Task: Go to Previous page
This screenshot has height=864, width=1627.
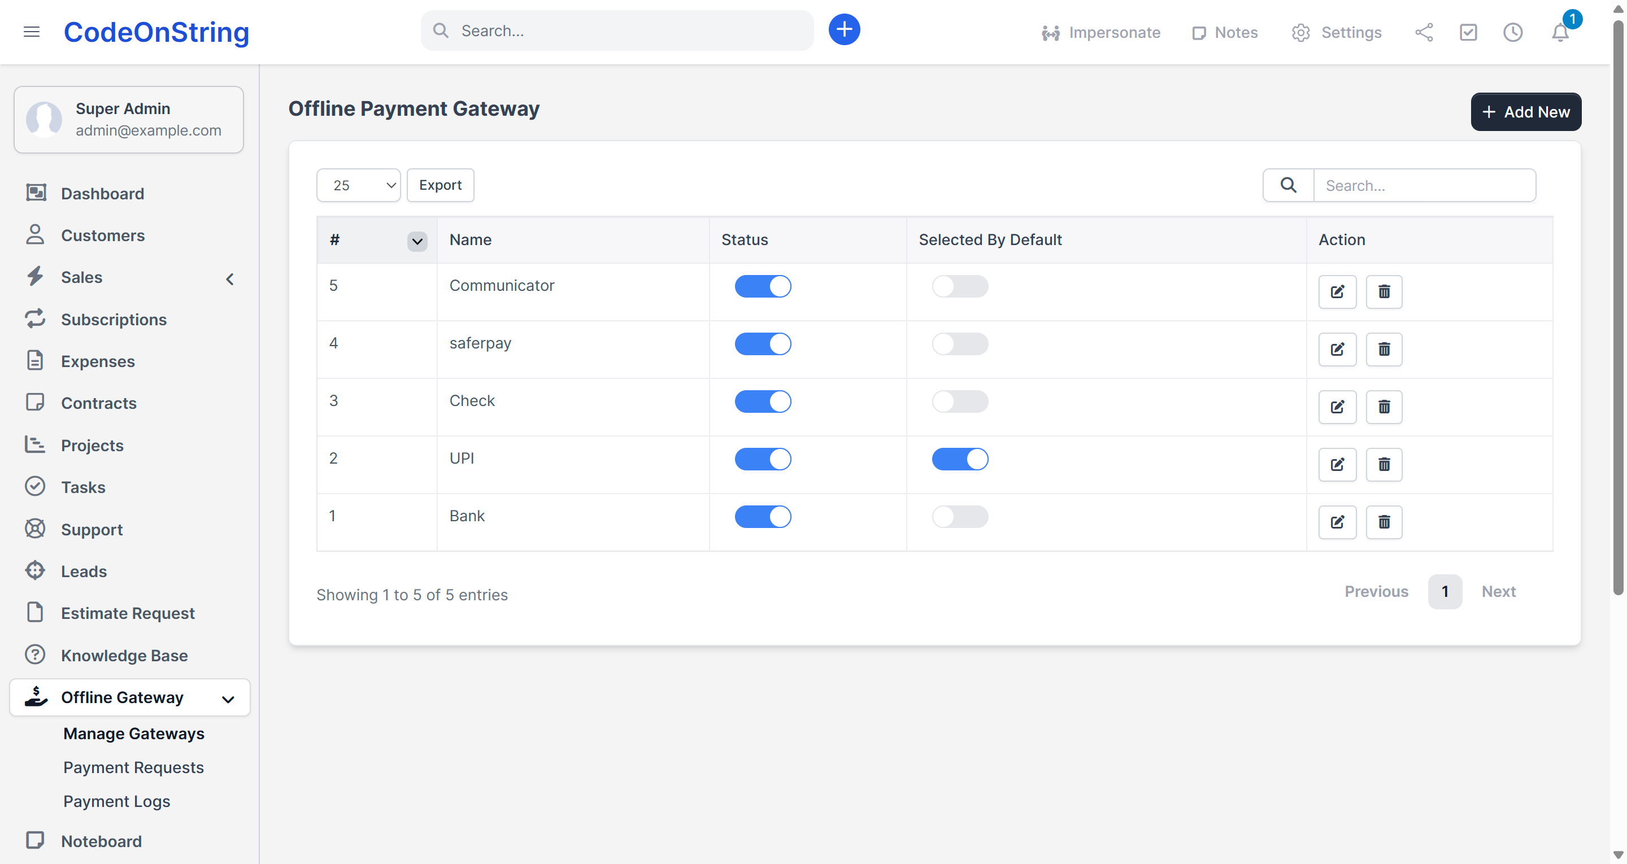Action: [x=1376, y=591]
